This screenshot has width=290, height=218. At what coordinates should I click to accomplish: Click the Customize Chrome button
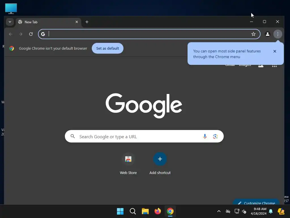(x=256, y=202)
